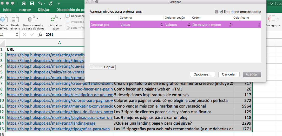The height and width of the screenshot is (136, 282).
Task: Open the tipografias-para-web link in row 15
Action: click(x=58, y=129)
